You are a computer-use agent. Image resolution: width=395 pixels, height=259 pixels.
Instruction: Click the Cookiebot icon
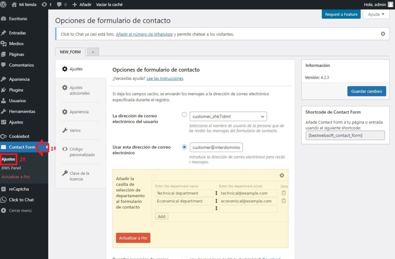point(3,136)
